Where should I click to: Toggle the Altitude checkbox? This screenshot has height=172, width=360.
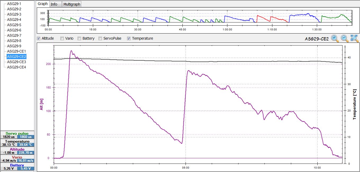(x=39, y=39)
